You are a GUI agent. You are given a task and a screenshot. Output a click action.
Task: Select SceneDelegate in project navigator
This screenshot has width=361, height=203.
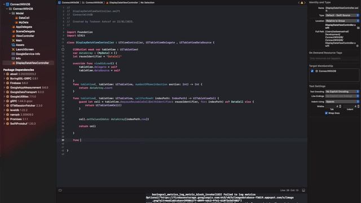(x=25, y=32)
